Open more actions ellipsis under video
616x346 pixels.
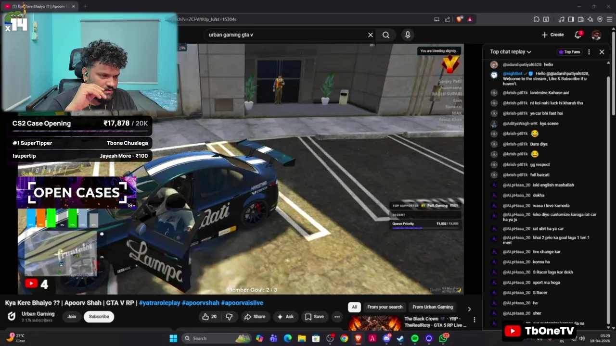(337, 317)
